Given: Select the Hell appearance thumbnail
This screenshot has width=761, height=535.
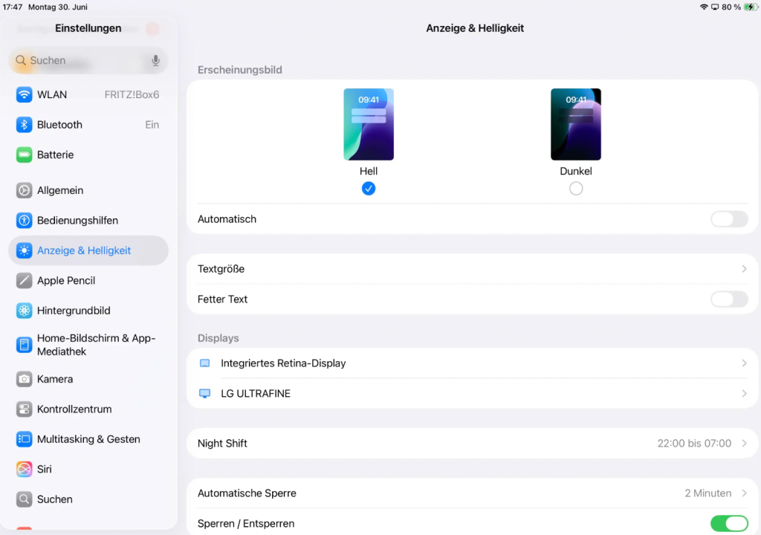Looking at the screenshot, I should [x=369, y=124].
